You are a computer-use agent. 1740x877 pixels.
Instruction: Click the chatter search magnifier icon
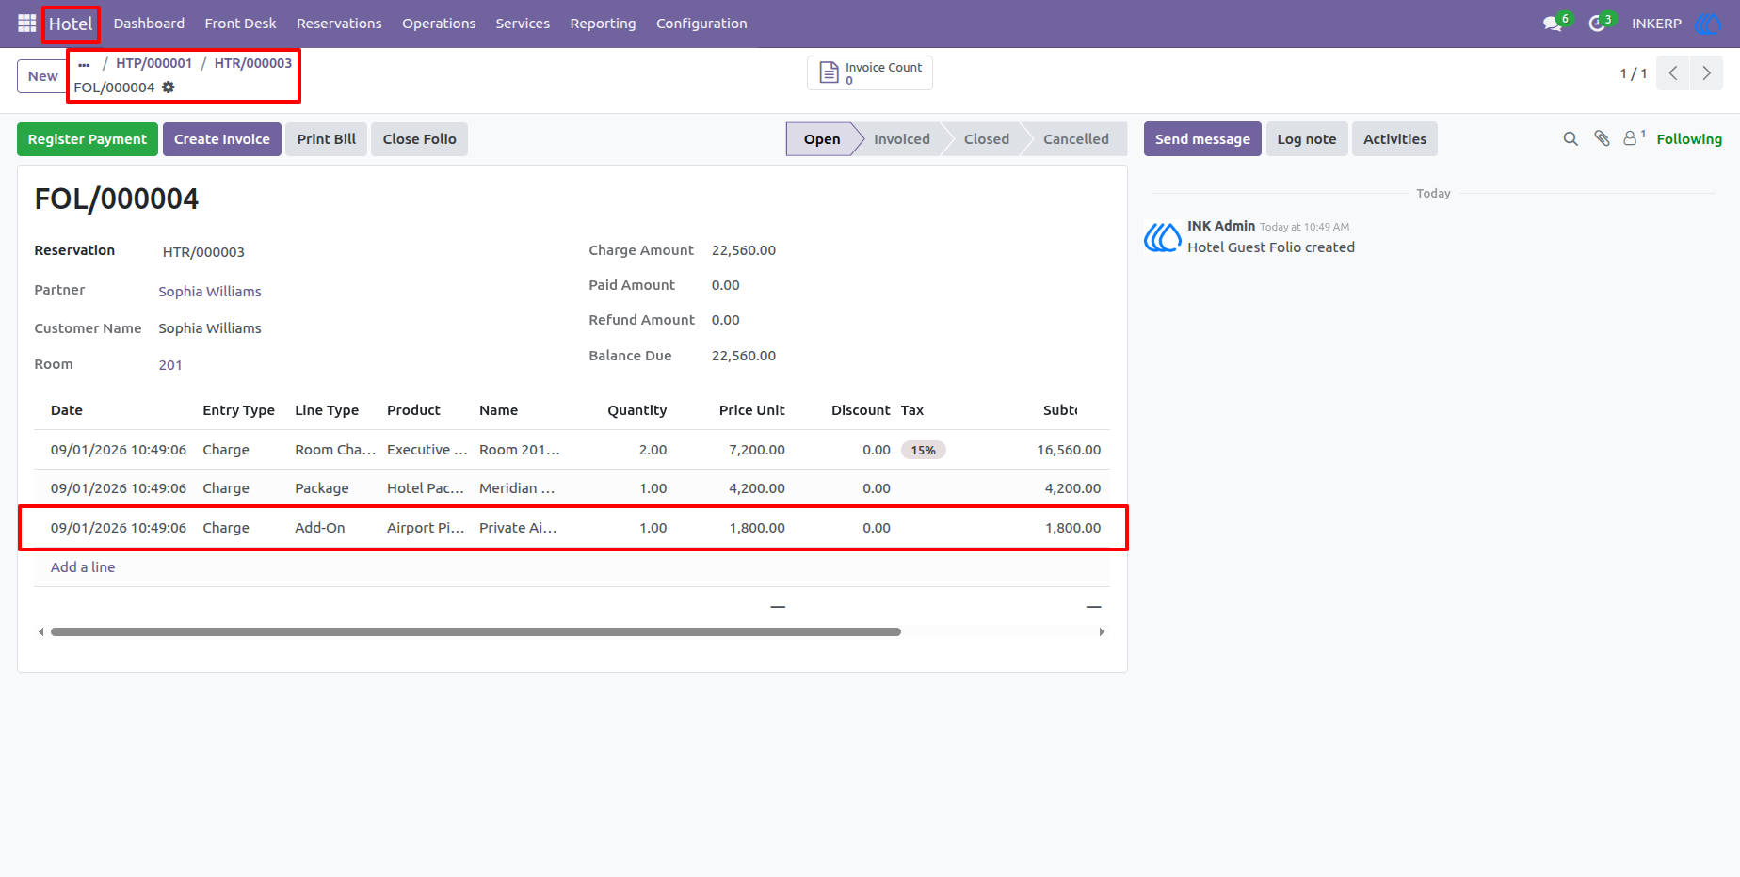coord(1571,138)
